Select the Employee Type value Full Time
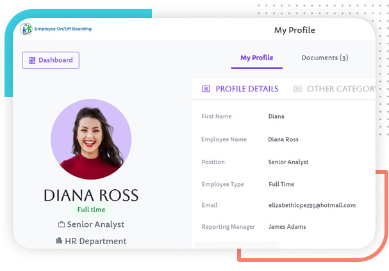The image size is (389, 271). (x=281, y=185)
